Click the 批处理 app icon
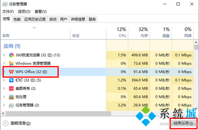199x130 pixels. pyautogui.click(x=11, y=97)
